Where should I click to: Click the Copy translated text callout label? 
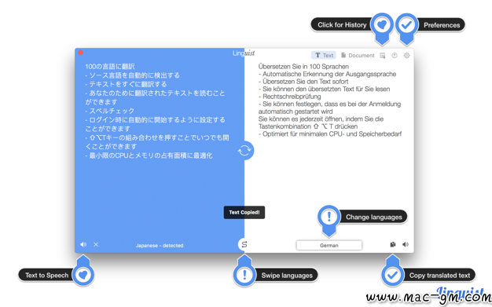pyautogui.click(x=439, y=276)
